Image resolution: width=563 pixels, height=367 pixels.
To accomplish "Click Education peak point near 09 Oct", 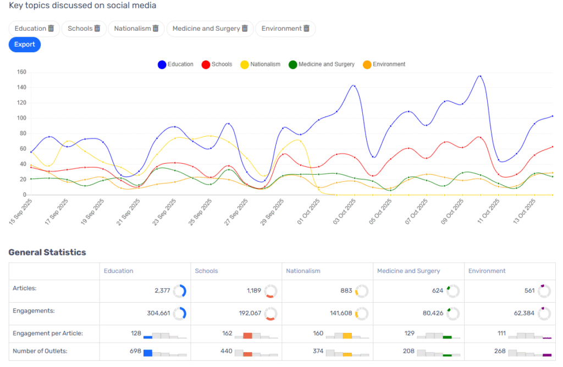I will (x=480, y=76).
